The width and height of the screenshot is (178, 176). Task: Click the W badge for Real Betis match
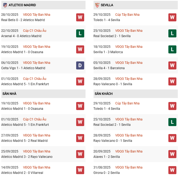point(80,17)
